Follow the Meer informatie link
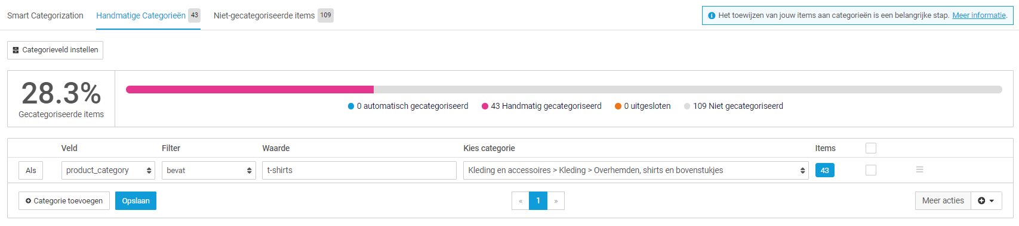The image size is (1019, 226). point(980,15)
